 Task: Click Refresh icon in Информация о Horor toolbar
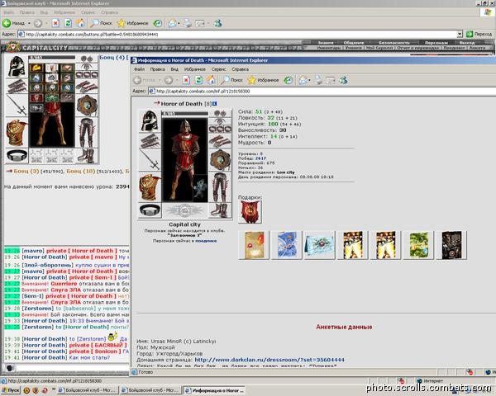pyautogui.click(x=198, y=80)
